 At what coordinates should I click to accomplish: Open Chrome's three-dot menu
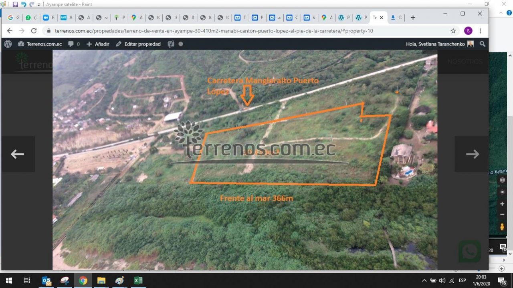tap(481, 31)
